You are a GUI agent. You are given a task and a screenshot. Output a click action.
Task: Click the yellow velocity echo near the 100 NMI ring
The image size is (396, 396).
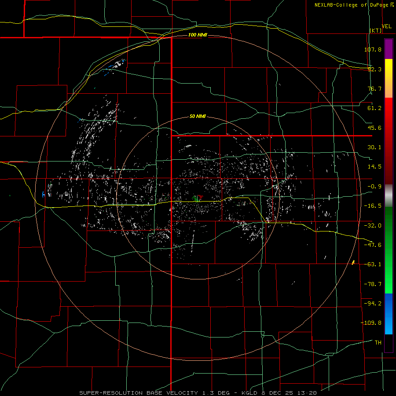point(353,263)
